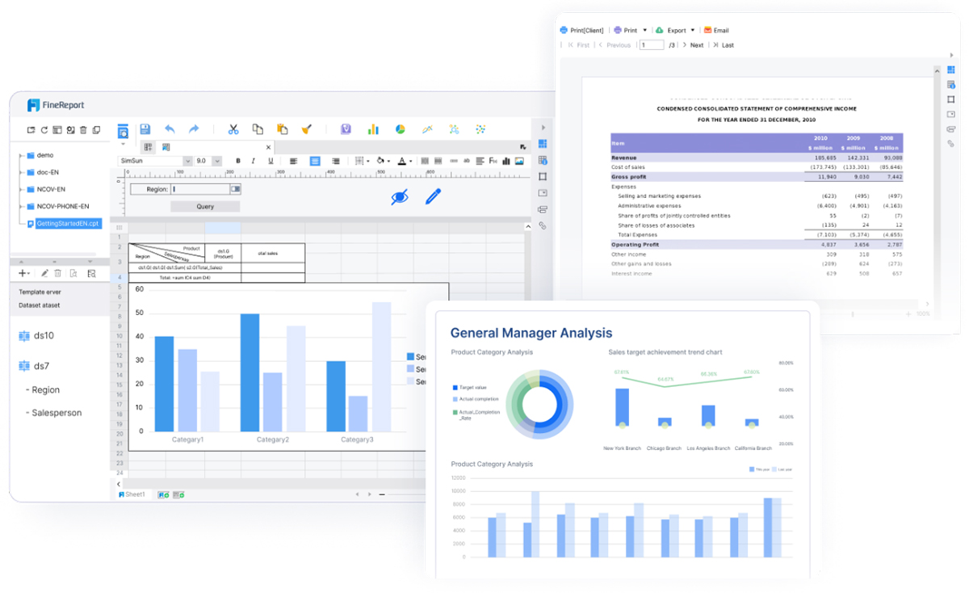Select the Region column under ds7
The height and width of the screenshot is (593, 969).
(x=45, y=389)
